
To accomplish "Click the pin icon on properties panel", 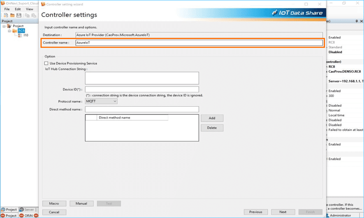I will coord(357,21).
